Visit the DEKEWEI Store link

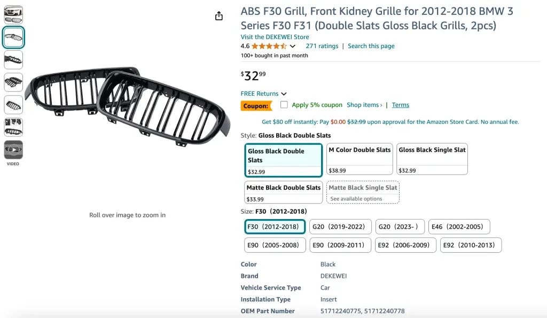pos(276,36)
